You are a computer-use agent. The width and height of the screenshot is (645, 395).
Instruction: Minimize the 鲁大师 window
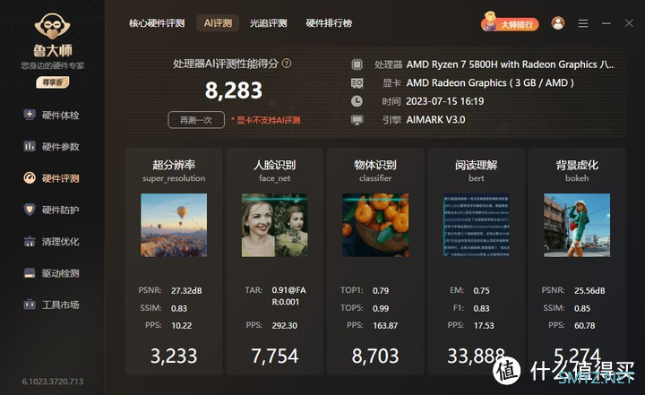pos(606,23)
